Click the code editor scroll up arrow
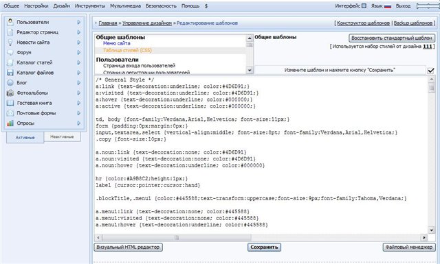The height and width of the screenshot is (264, 440). (432, 80)
